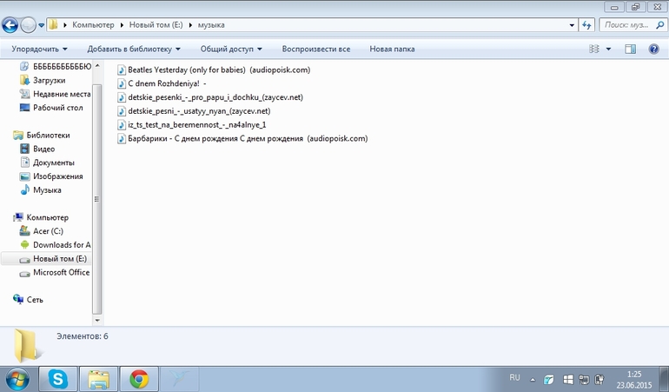This screenshot has width=669, height=392.
Task: Open Google Chrome from the taskbar
Action: 138,378
